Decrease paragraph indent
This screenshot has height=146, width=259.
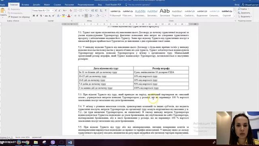click(x=93, y=11)
